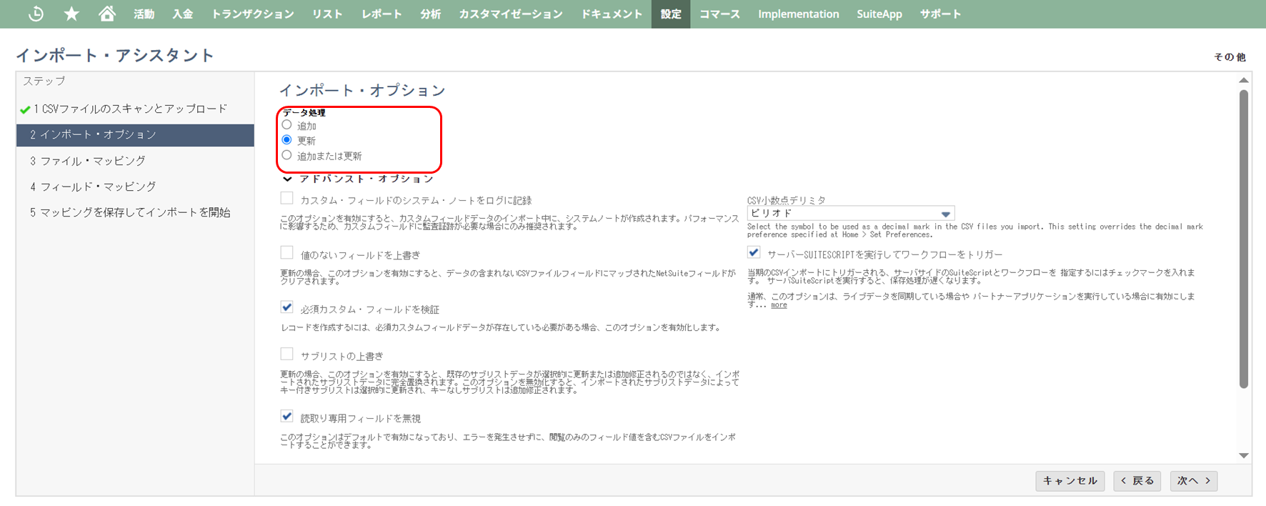Viewport: 1266px width, 506px height.
Task: Enable サブリストの上書き checkbox
Action: pos(286,354)
